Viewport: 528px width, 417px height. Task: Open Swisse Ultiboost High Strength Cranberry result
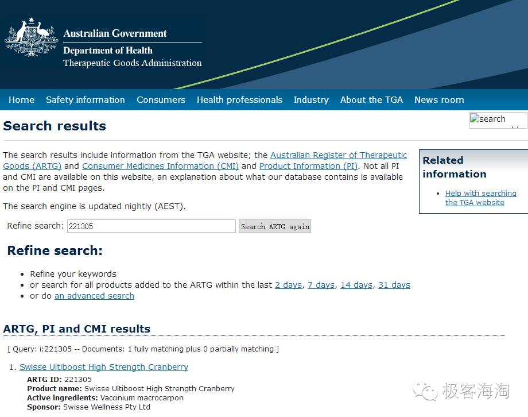104,367
